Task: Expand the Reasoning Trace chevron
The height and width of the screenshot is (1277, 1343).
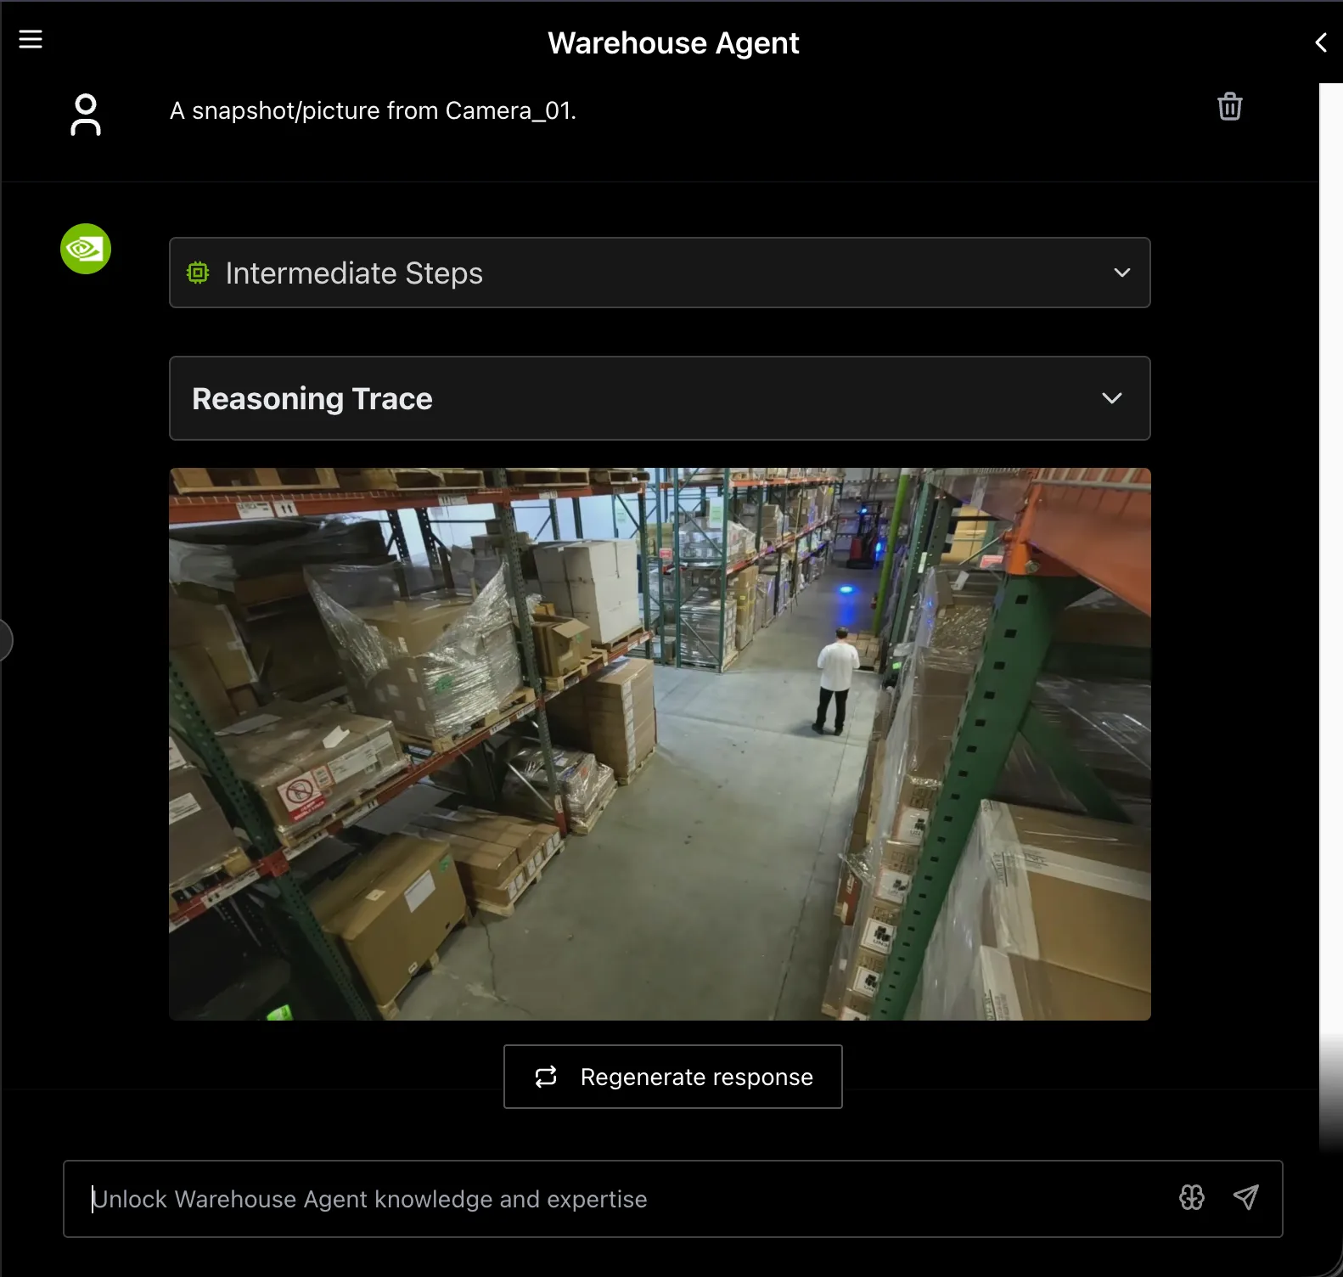Action: click(1111, 398)
